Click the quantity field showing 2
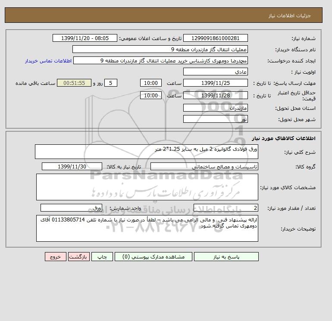 click(x=226, y=208)
